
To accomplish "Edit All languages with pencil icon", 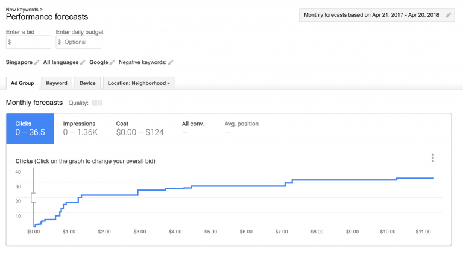I will pyautogui.click(x=83, y=62).
